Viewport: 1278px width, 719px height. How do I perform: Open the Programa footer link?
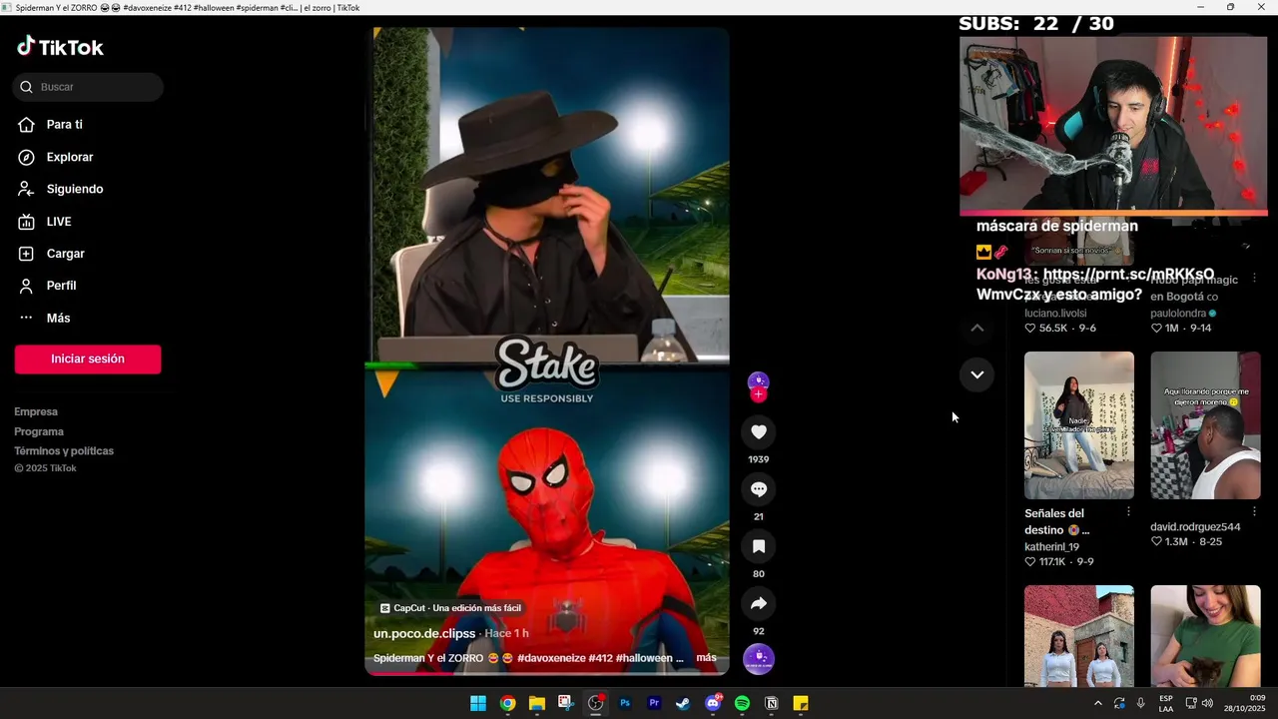click(x=39, y=431)
